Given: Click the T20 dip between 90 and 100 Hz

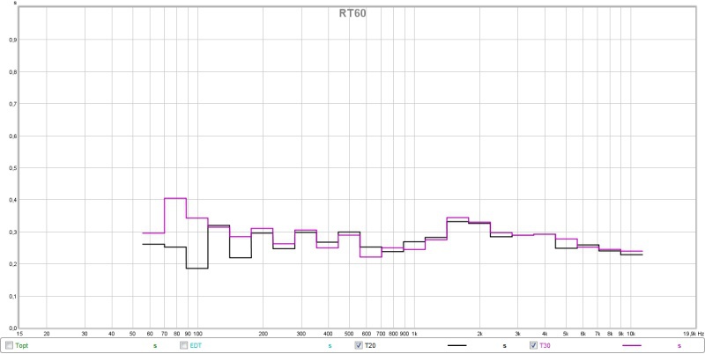Looking at the screenshot, I should coord(197,268).
